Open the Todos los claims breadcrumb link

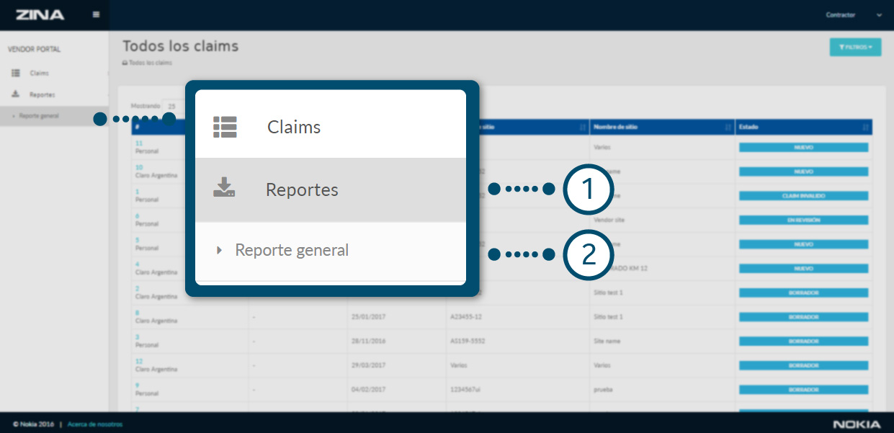click(x=150, y=63)
